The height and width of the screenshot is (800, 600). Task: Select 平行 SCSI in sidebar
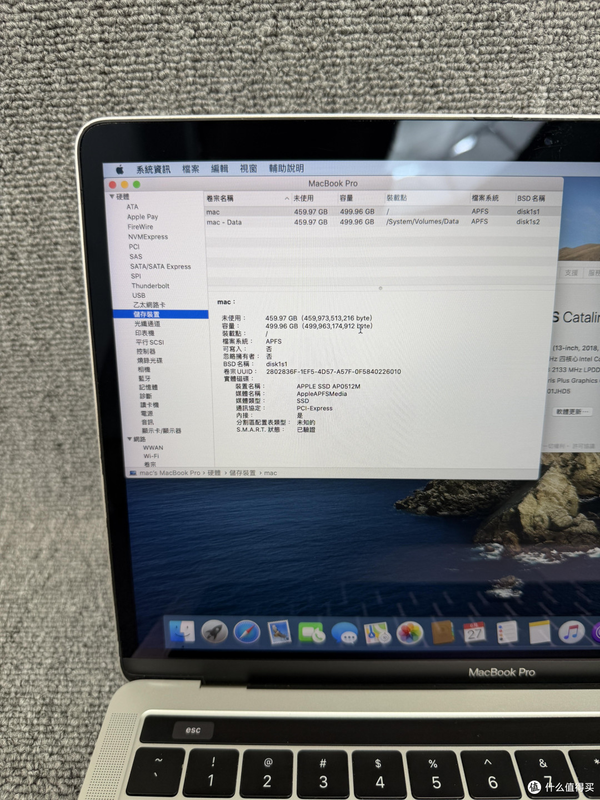150,342
